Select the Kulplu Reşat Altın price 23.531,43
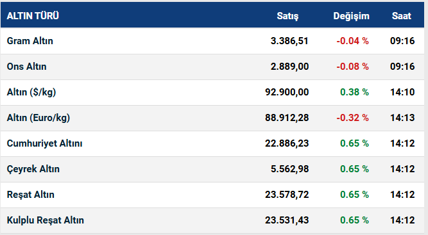The image size is (428, 235). tap(287, 220)
